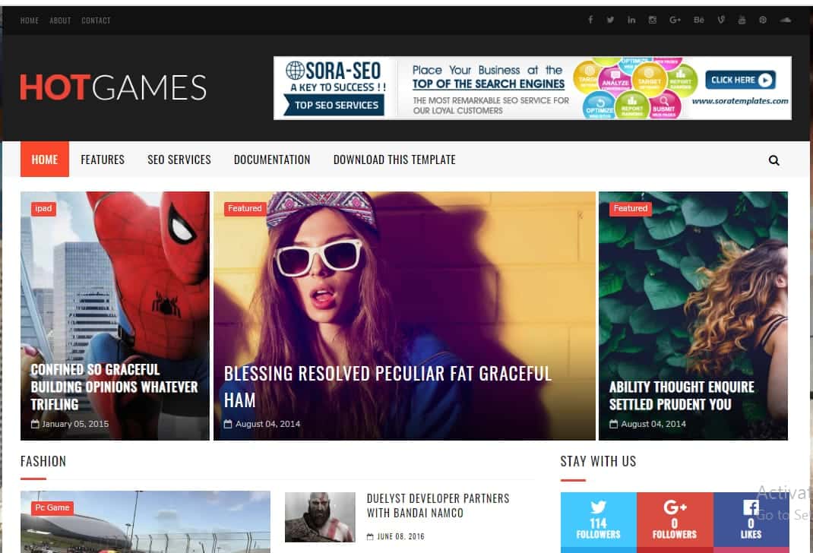Click the SoundCloud icon in top bar
The image size is (813, 553).
point(783,20)
